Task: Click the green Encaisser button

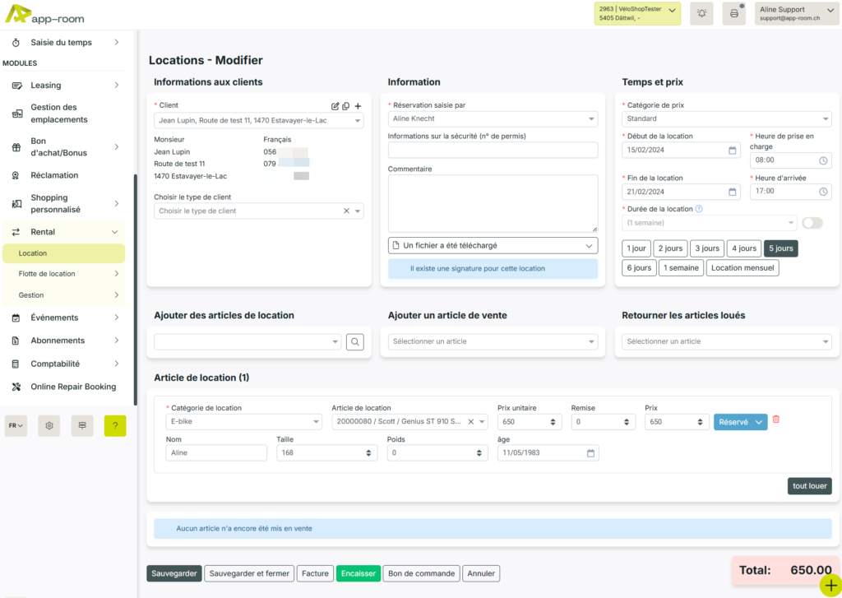Action: point(358,573)
